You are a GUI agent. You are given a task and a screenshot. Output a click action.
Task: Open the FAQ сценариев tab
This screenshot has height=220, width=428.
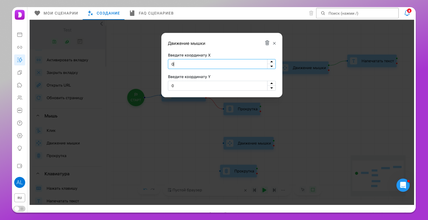point(152,13)
